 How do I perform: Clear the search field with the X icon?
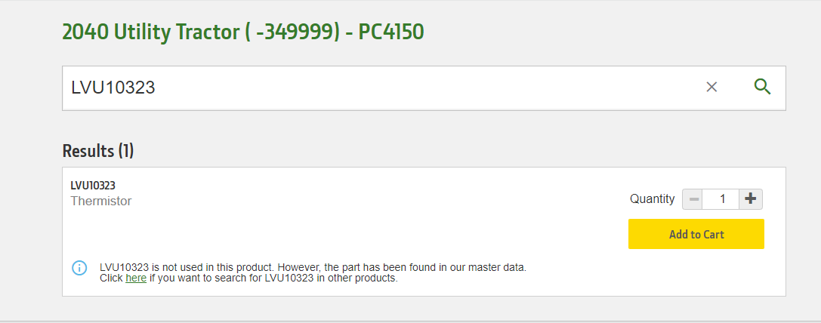[711, 87]
